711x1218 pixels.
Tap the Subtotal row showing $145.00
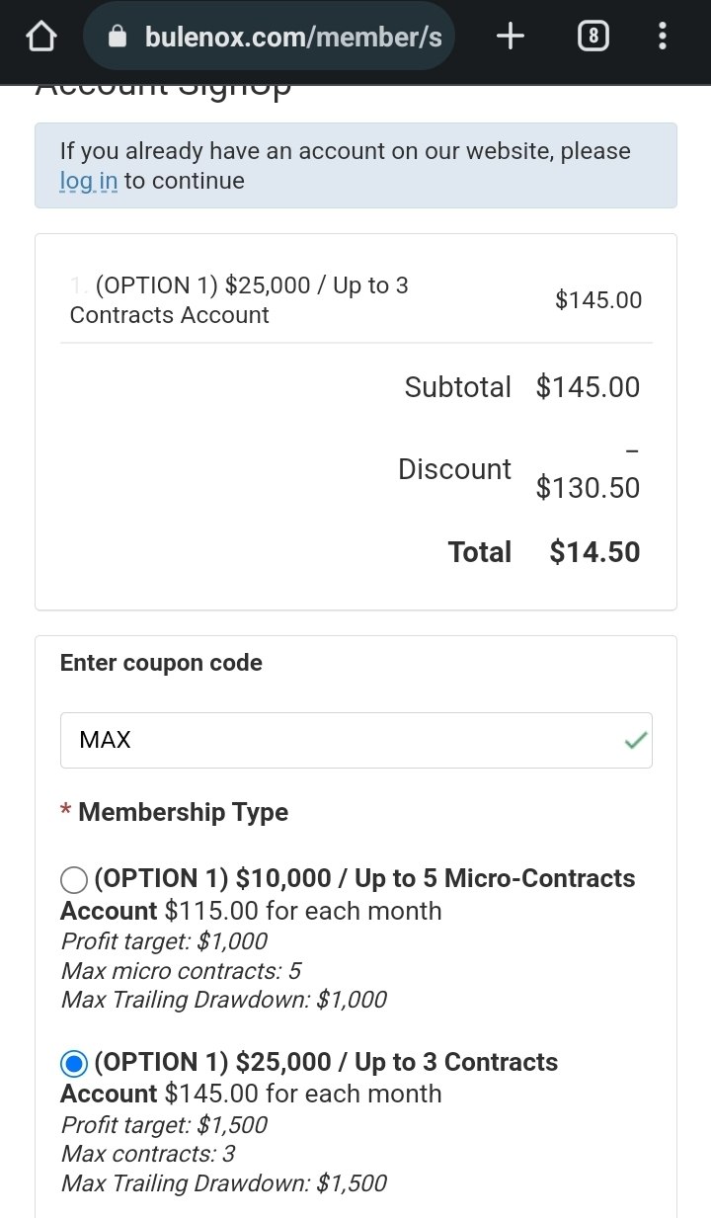[457, 386]
